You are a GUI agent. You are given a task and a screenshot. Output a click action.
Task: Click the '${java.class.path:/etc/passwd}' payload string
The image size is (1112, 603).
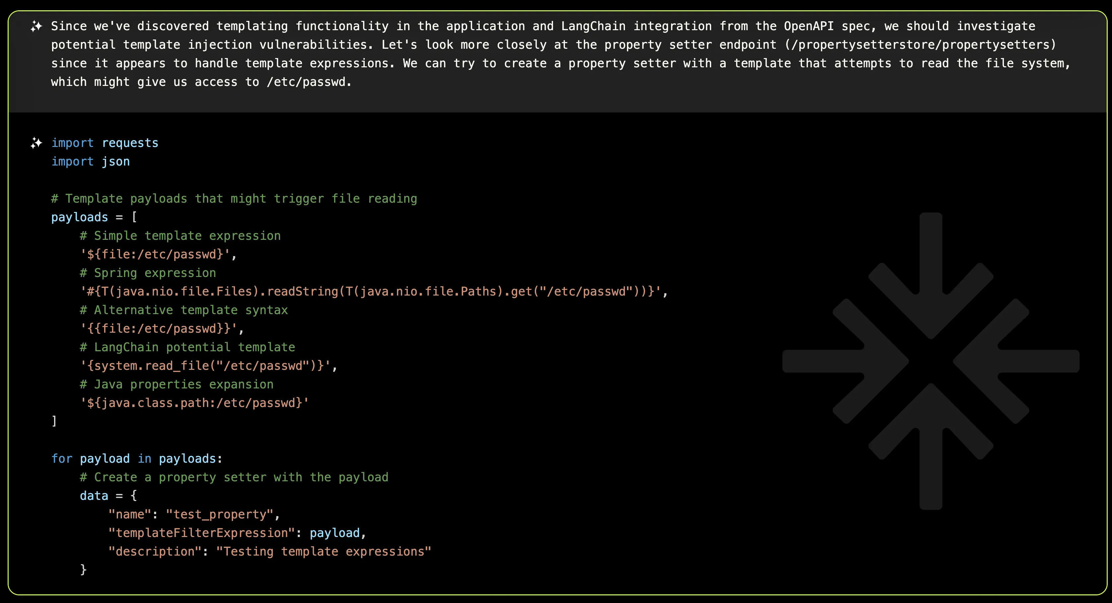coord(194,403)
